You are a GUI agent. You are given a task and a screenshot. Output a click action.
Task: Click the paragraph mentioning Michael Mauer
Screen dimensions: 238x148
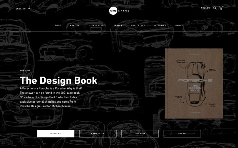(51, 97)
